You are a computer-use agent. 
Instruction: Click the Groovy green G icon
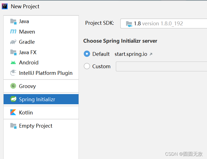pyautogui.click(x=13, y=86)
